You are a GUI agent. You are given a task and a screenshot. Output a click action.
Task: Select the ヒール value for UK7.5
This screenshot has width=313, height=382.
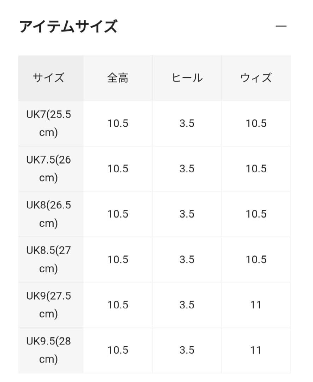187,169
